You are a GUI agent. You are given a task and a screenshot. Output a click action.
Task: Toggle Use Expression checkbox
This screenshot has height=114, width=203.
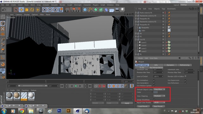coord(185,80)
